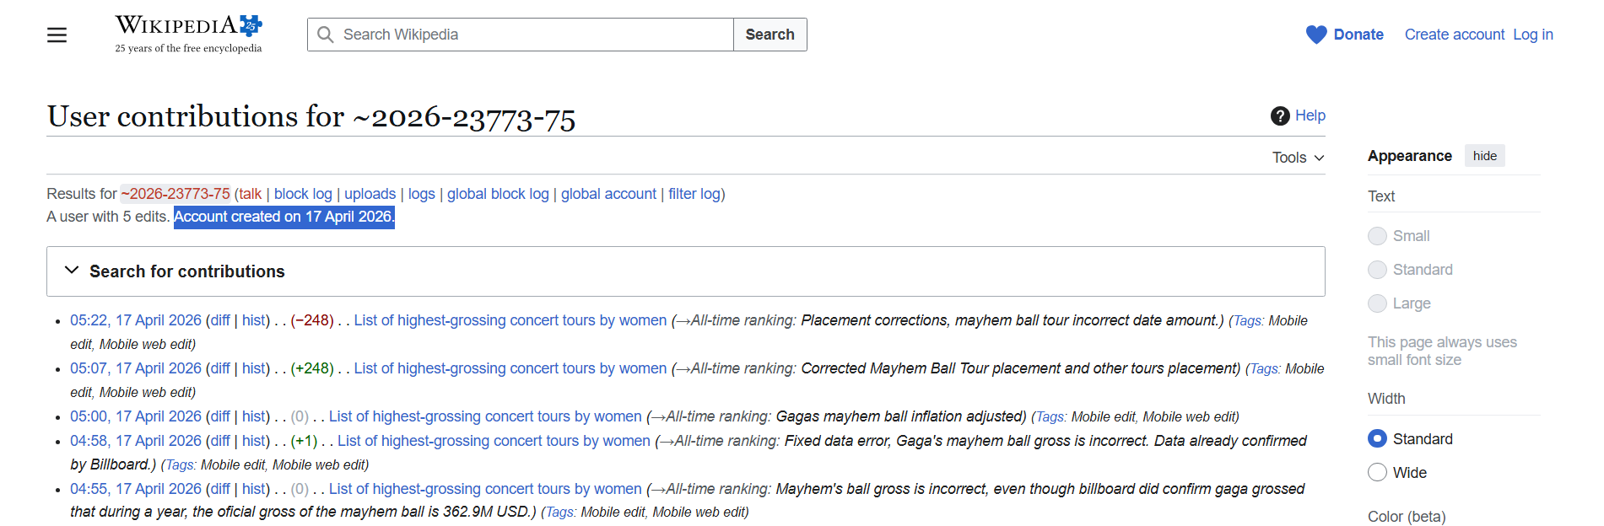Image resolution: width=1604 pixels, height=526 pixels.
Task: Open the global account link
Action: (x=608, y=194)
